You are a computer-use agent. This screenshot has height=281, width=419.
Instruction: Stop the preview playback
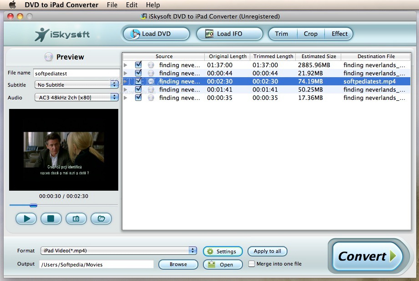coord(51,219)
